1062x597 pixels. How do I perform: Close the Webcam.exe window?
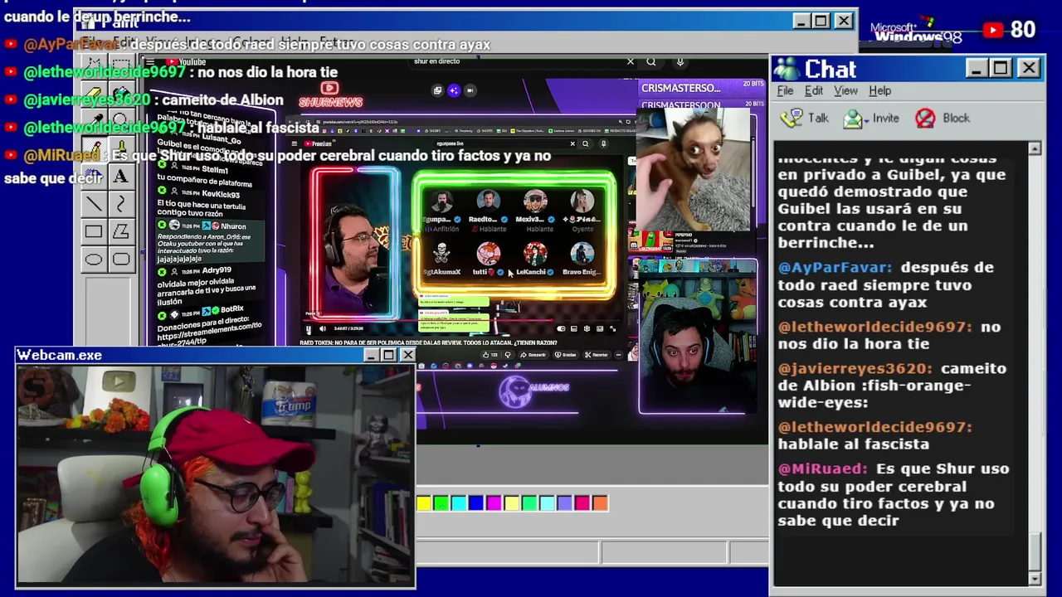click(407, 355)
